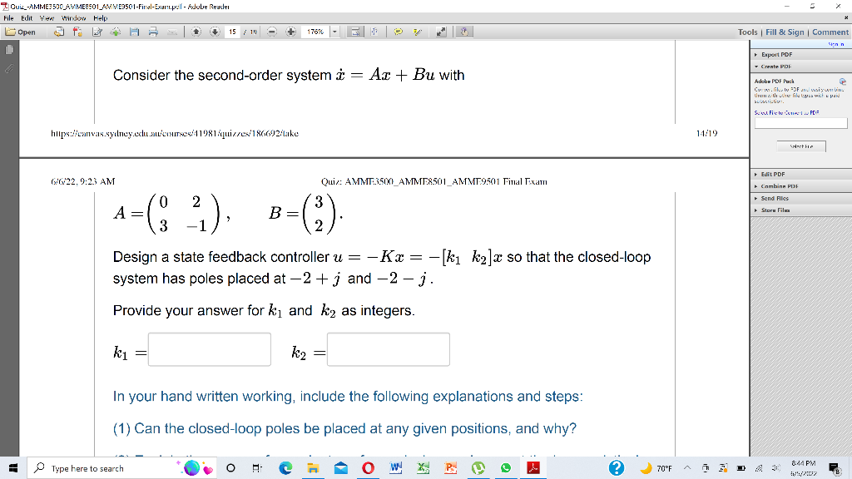Click the Select File to Convert link

click(786, 112)
